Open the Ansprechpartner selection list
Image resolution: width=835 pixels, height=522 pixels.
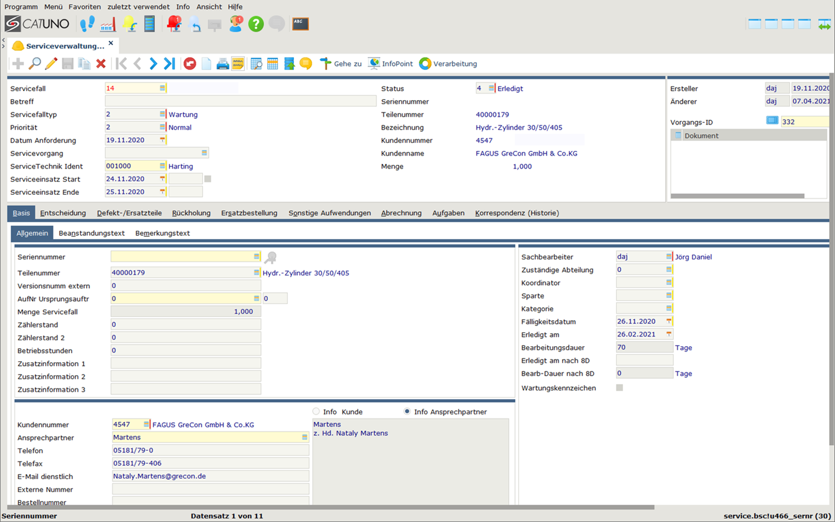pos(304,437)
